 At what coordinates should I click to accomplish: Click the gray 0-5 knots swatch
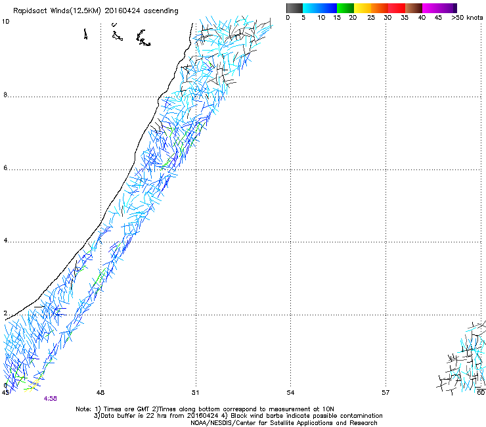point(294,8)
